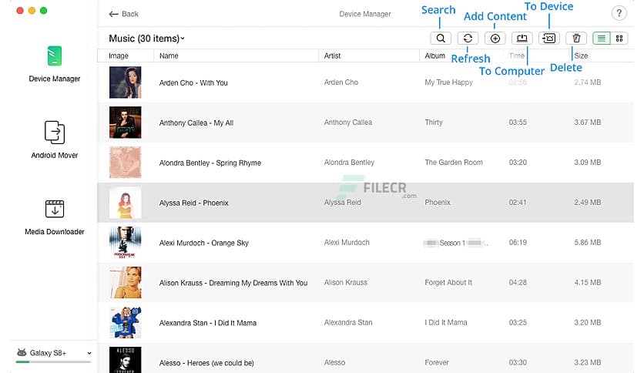
Task: Click the Delete trash icon
Action: [x=576, y=38]
